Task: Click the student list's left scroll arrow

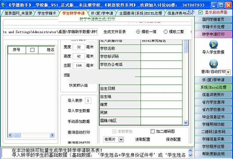Action: click(10, 135)
